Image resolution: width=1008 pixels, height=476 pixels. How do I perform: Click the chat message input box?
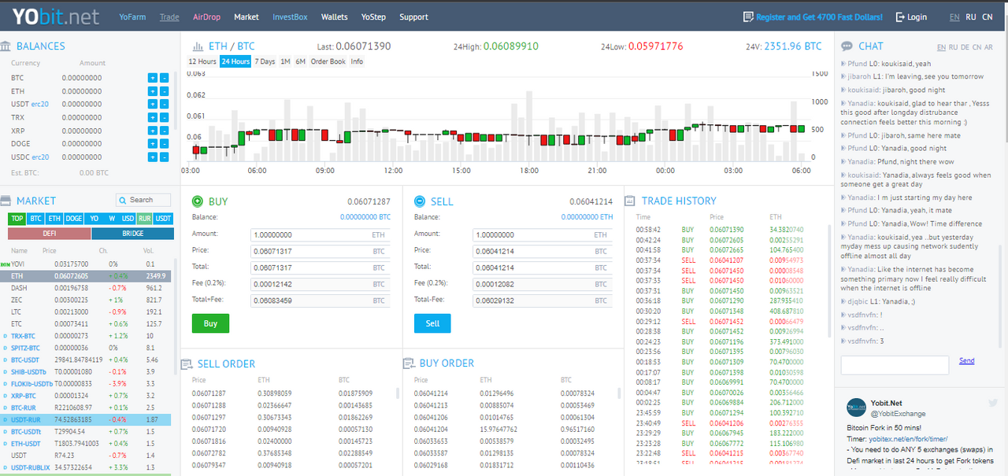point(895,365)
